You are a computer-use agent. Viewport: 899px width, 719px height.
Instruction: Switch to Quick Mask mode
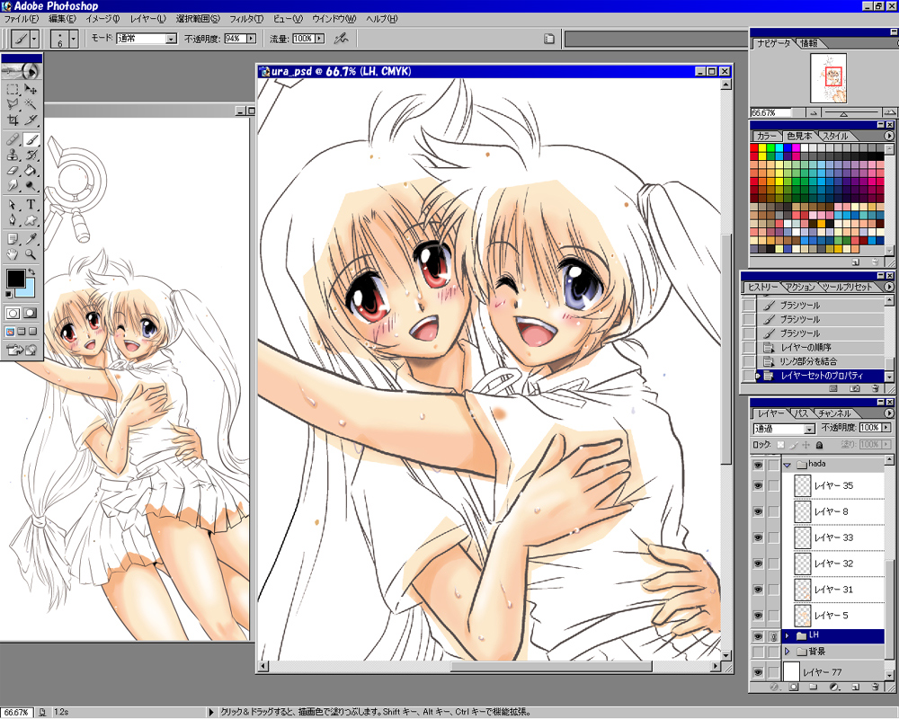pos(31,314)
